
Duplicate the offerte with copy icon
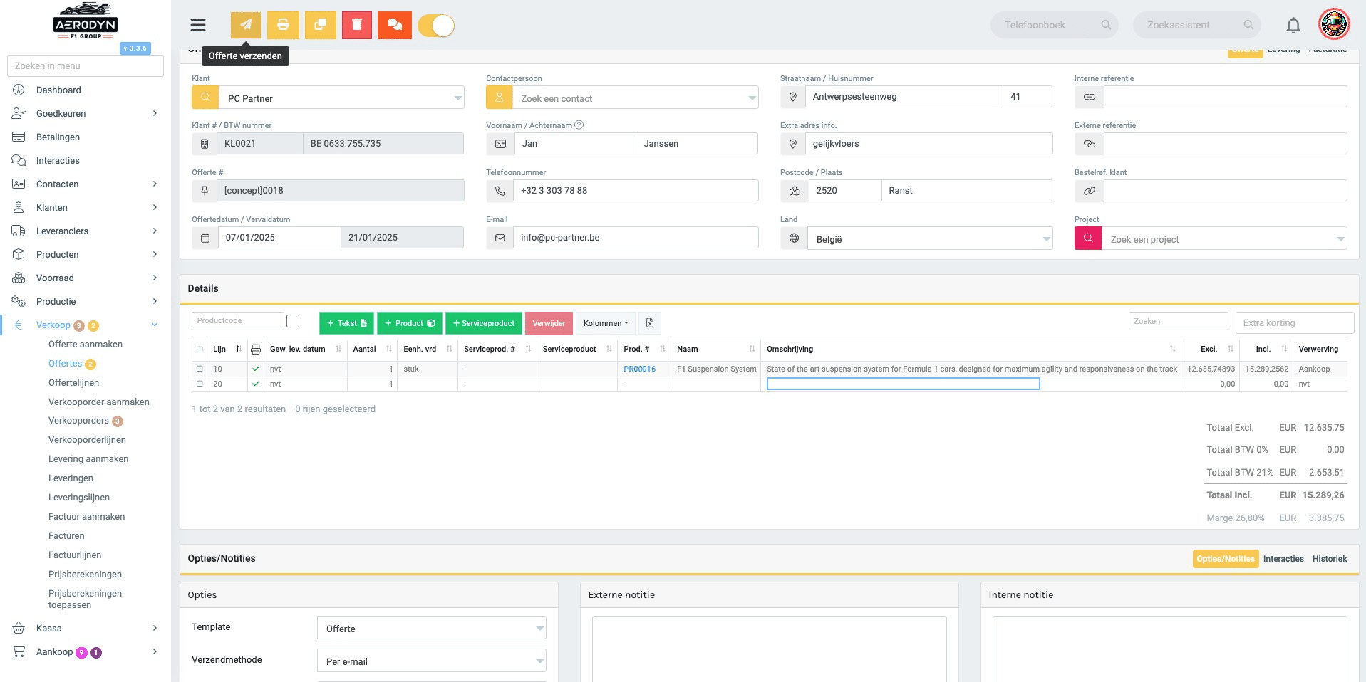[321, 26]
